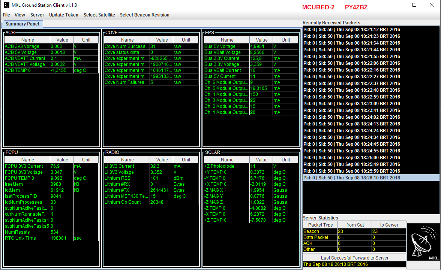Open the Select Satellite menu
Viewport: 441px width, 270px height.
tap(99, 15)
